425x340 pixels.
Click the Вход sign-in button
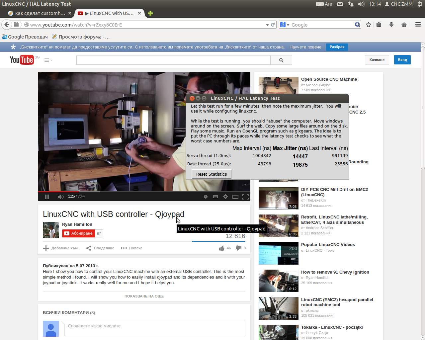pos(402,60)
